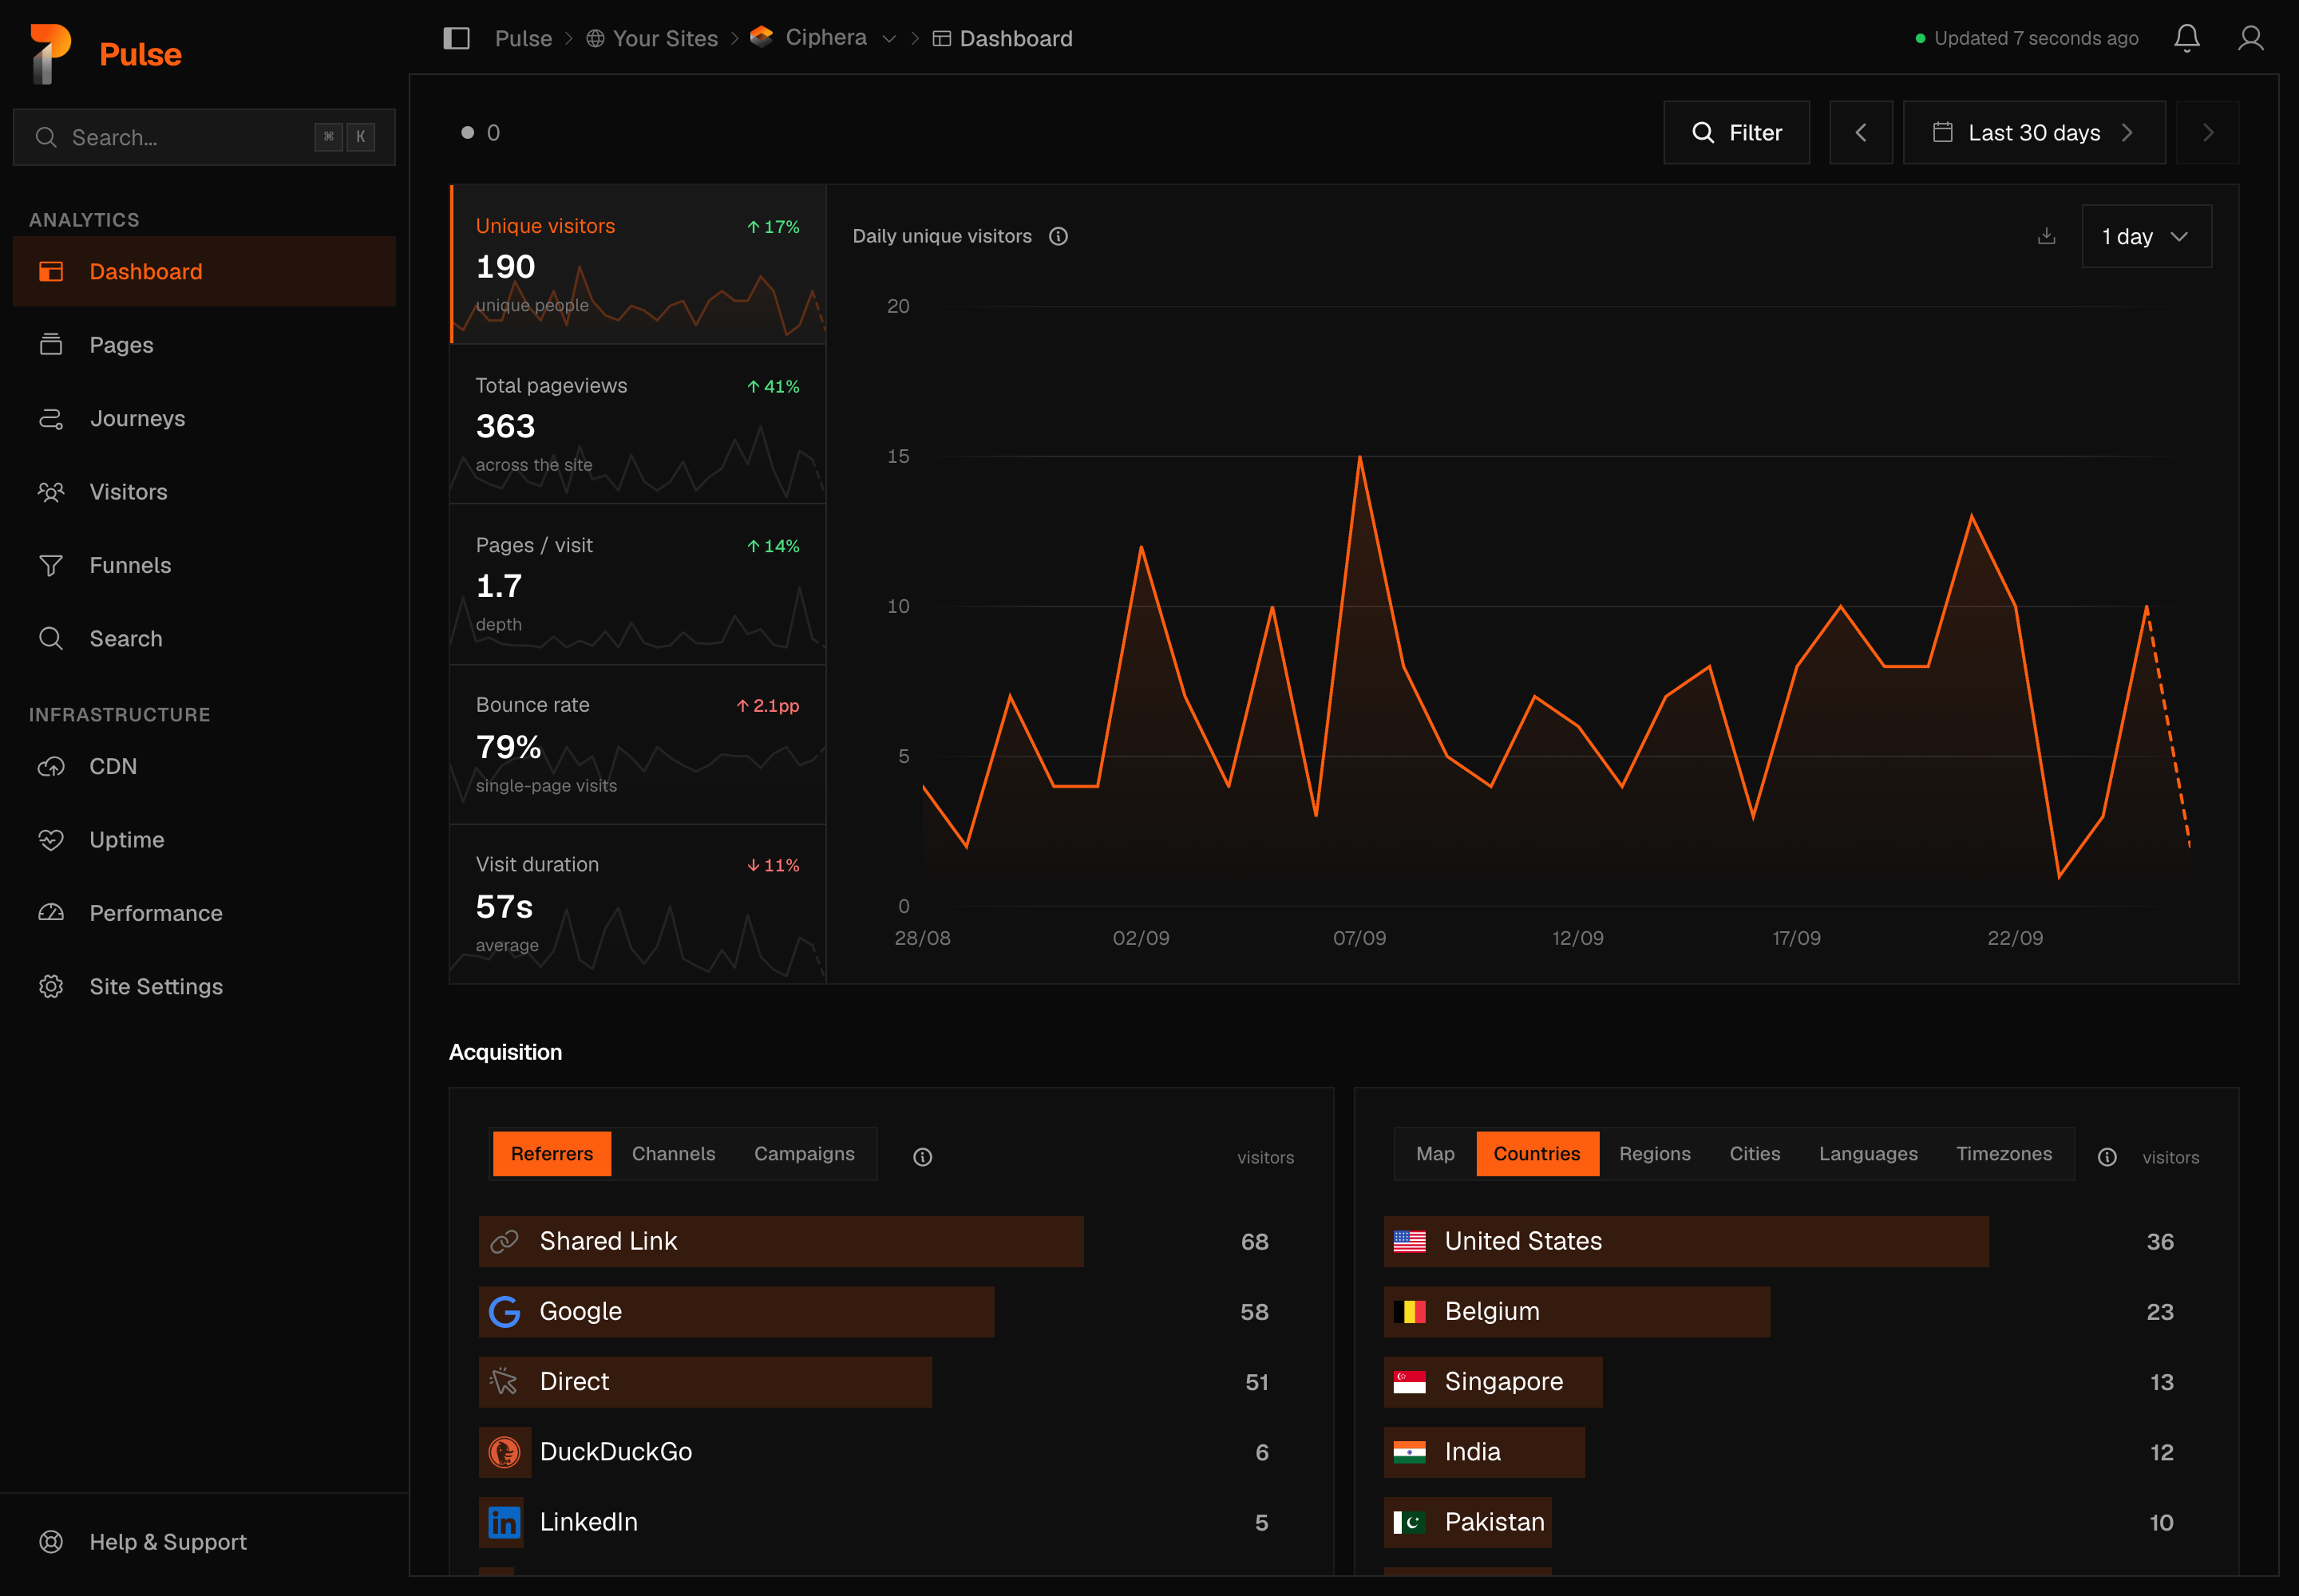The image size is (2299, 1596).
Task: Select the Pages / visit metric card
Action: pyautogui.click(x=639, y=584)
